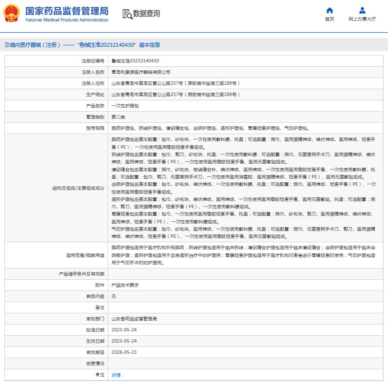This screenshot has height=385, width=388.
Task: Click the 首页 label
Action: [x=330, y=19]
